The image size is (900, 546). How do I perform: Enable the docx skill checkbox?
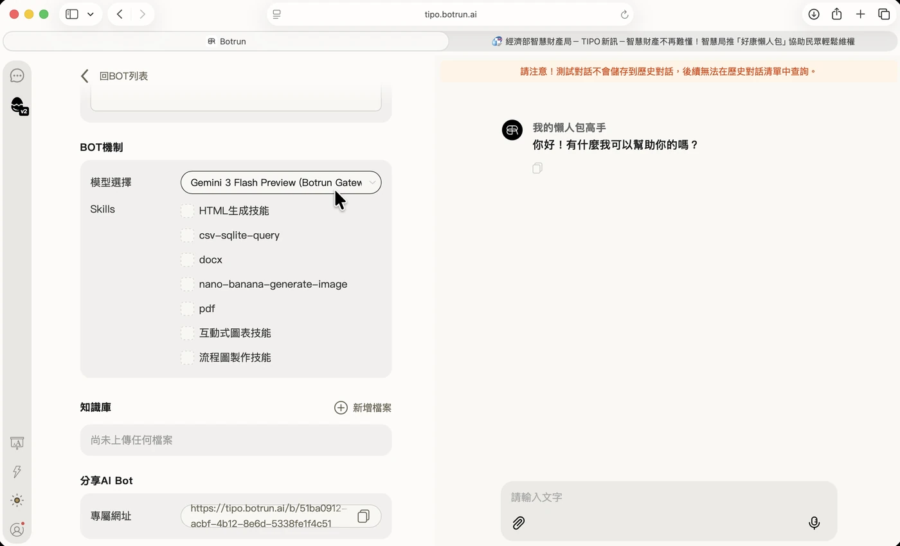[x=187, y=260]
